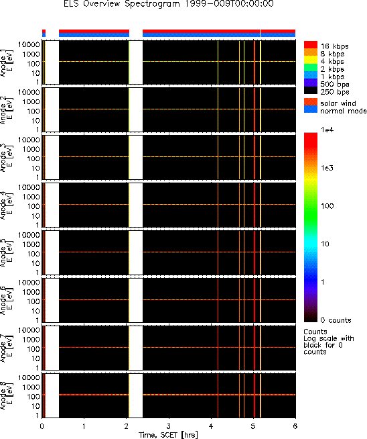Click the '4' tick on the time axis
The image size is (367, 439).
click(210, 426)
